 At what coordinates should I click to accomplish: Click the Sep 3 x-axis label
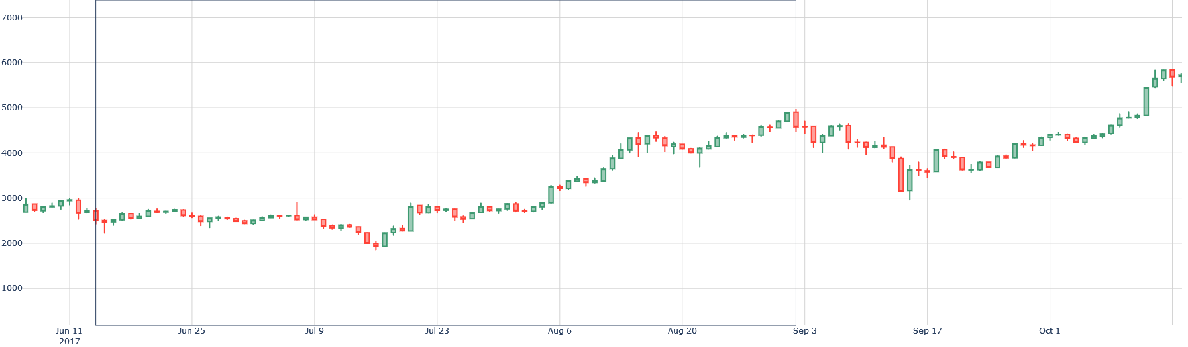(805, 331)
